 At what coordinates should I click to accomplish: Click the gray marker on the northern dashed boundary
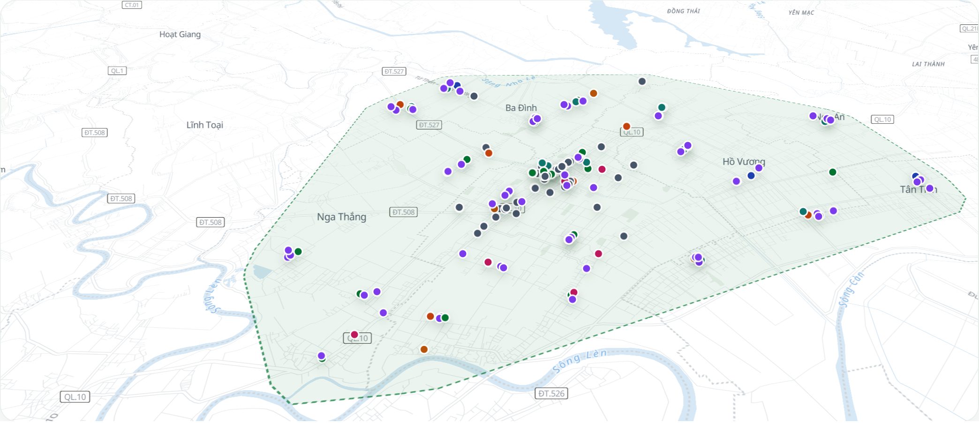click(642, 81)
